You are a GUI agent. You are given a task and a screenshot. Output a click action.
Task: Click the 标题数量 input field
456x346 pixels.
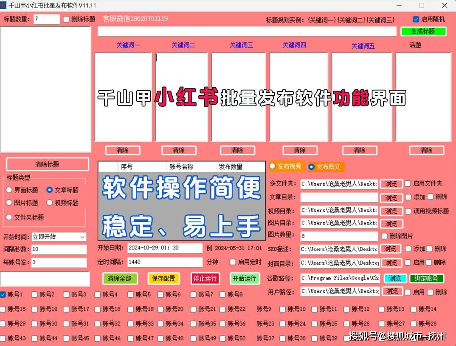47,19
